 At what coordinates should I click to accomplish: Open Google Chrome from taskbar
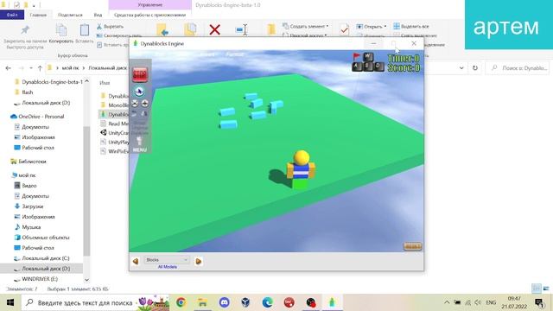(181, 302)
